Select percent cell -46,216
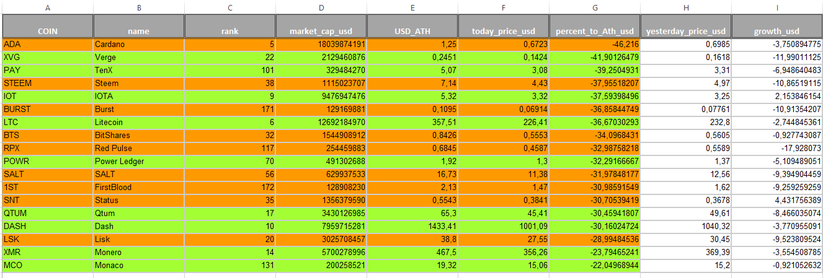The width and height of the screenshot is (823, 278). tap(595, 45)
